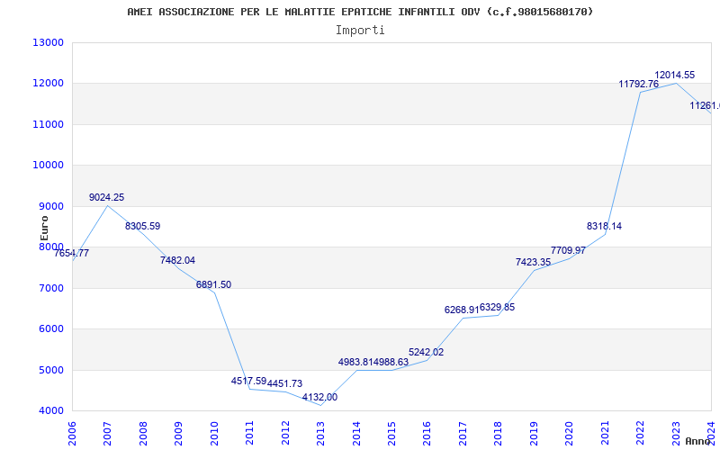Click the 'Euro' y-axis title

click(x=44, y=228)
